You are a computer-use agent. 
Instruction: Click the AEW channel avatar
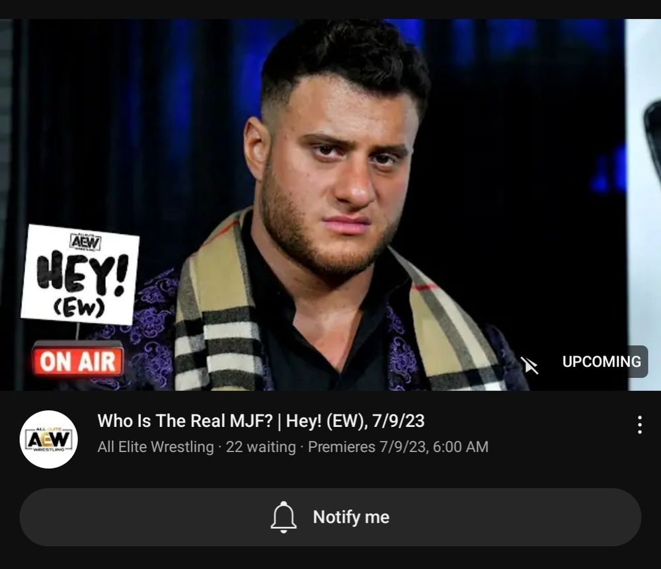(x=48, y=439)
